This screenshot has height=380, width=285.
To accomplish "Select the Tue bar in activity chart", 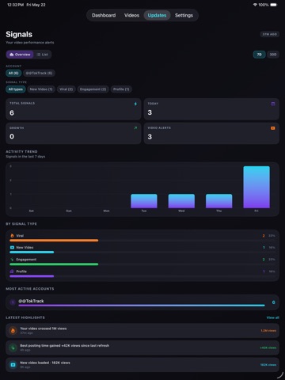I will tap(144, 201).
